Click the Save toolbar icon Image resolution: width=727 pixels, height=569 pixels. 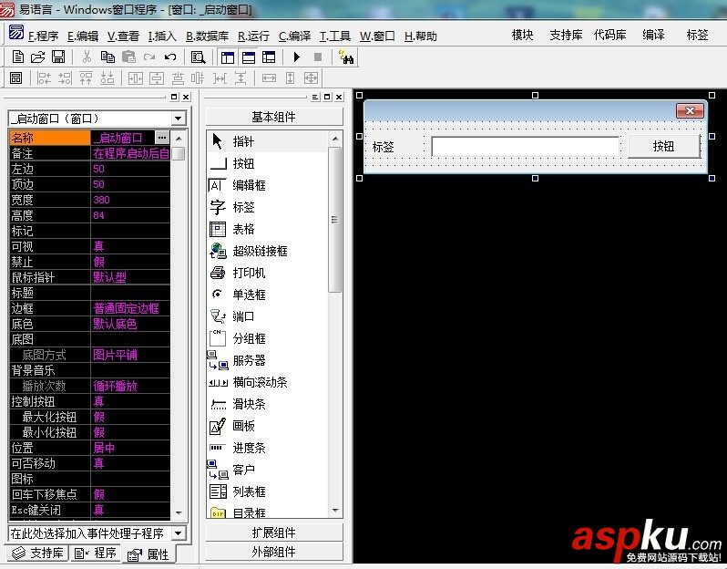pos(58,57)
